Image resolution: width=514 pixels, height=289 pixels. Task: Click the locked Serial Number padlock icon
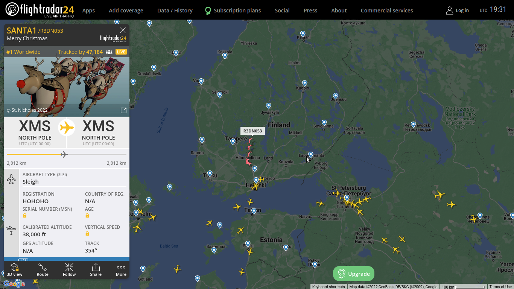tap(25, 216)
